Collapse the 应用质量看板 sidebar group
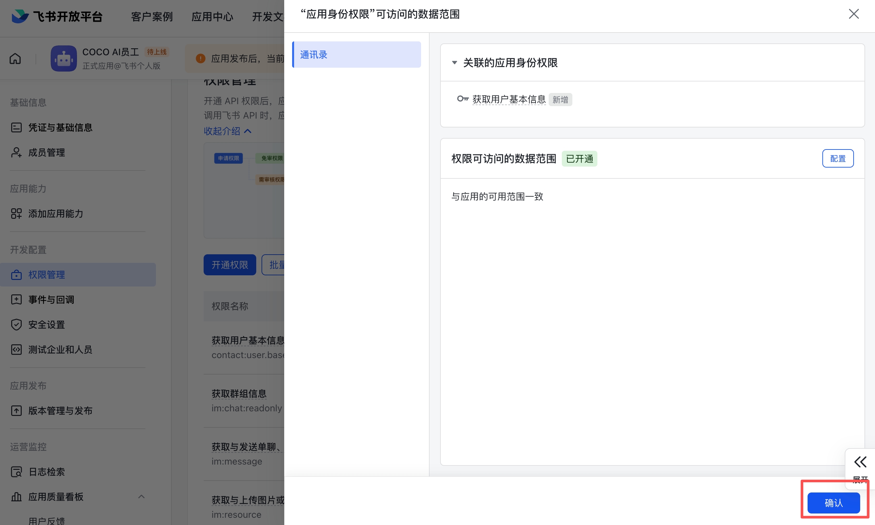Image resolution: width=875 pixels, height=525 pixels. tap(141, 497)
